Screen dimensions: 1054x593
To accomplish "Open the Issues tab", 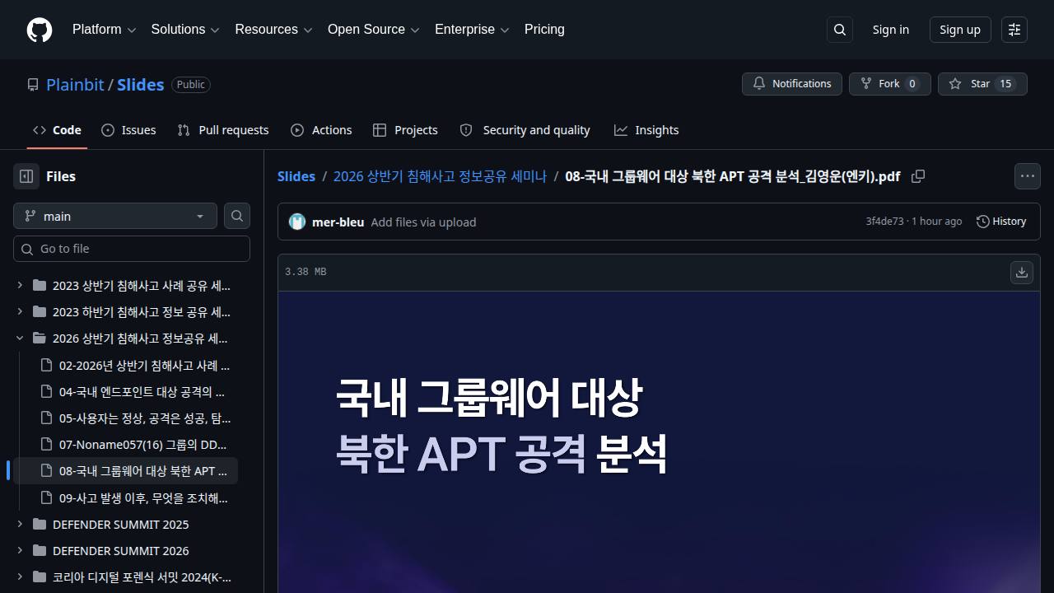I will (x=128, y=130).
